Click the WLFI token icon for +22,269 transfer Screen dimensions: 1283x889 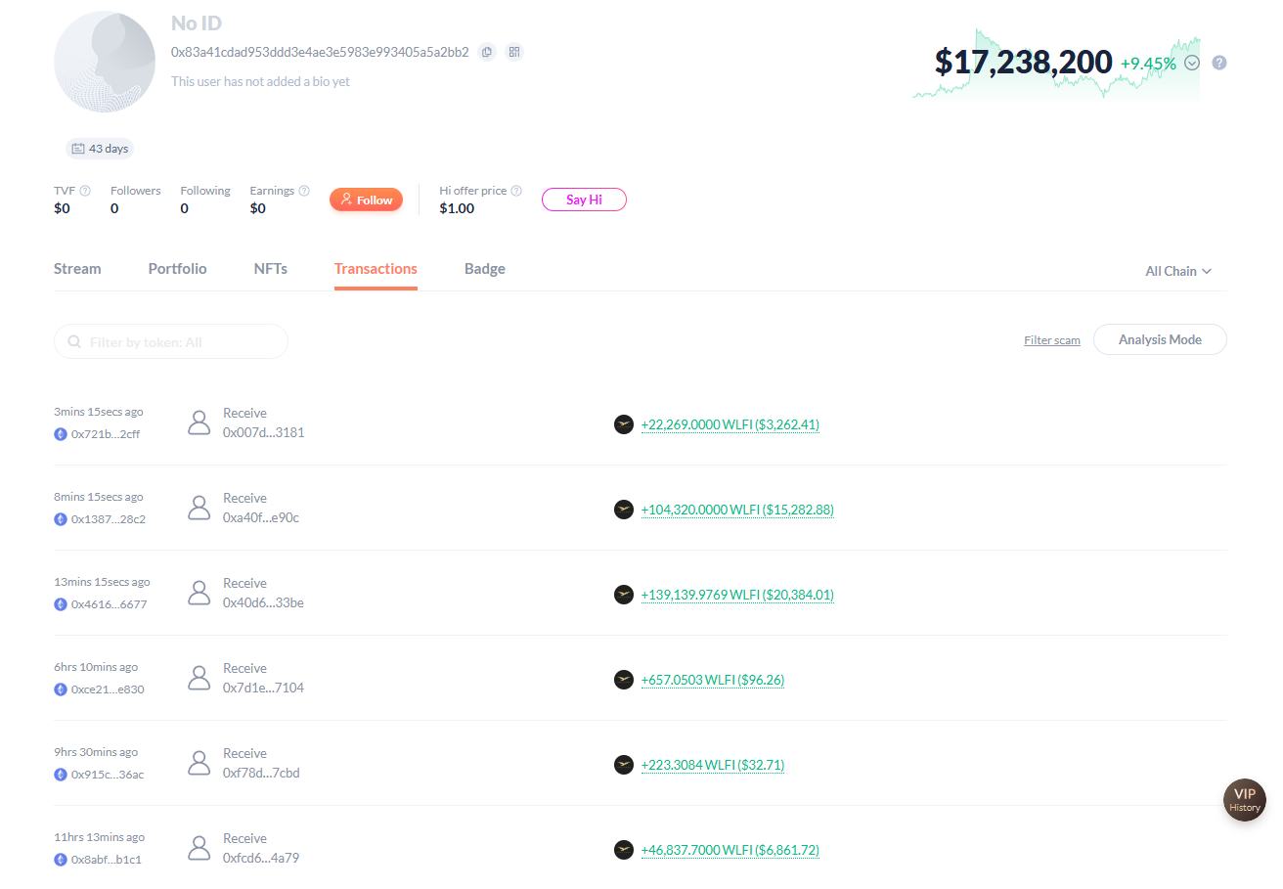623,424
